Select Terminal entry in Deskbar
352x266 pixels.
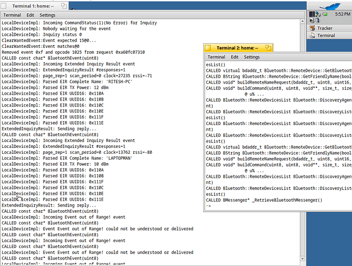[x=329, y=35]
